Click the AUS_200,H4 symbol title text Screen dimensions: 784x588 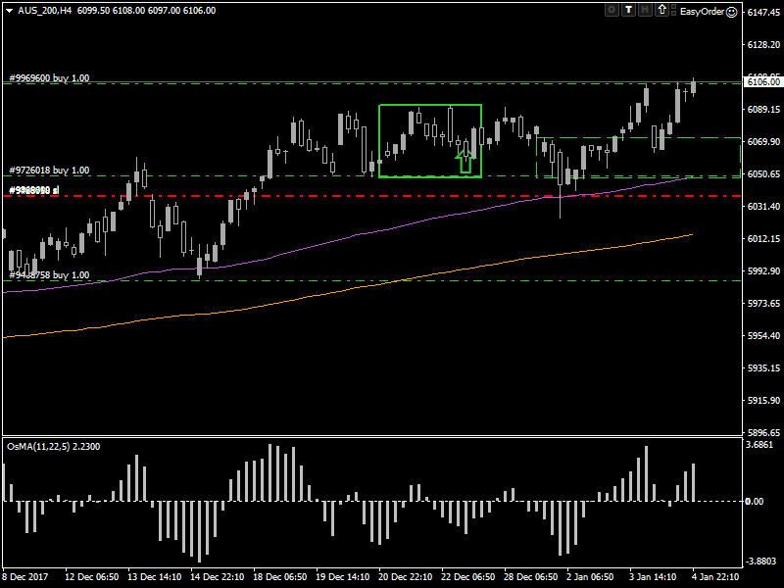pyautogui.click(x=45, y=11)
